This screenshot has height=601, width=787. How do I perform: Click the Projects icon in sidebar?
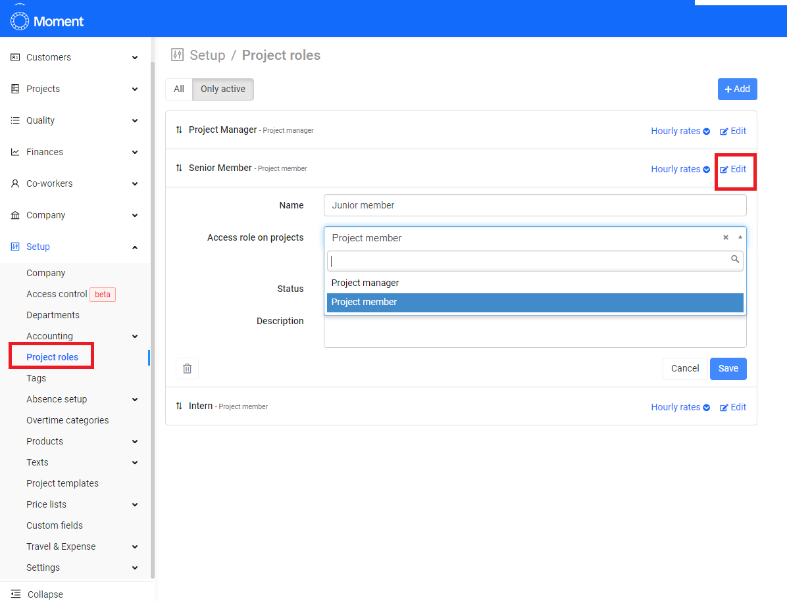(x=15, y=89)
